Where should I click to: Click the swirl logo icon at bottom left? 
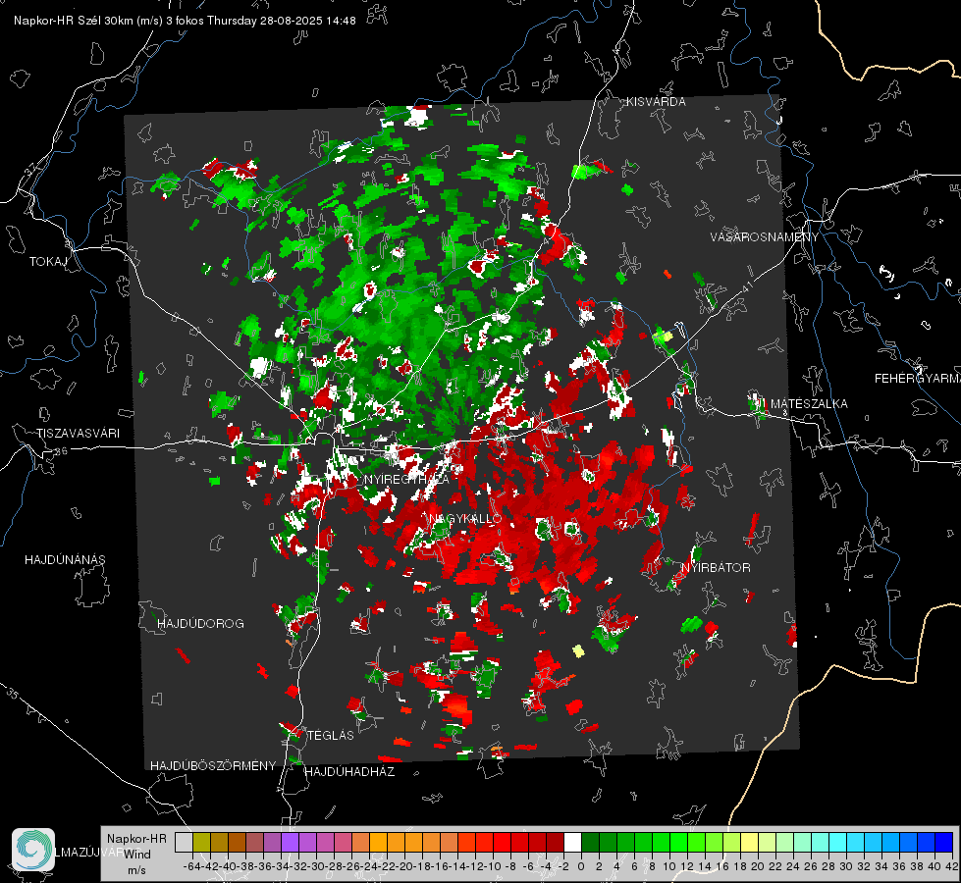point(33,850)
